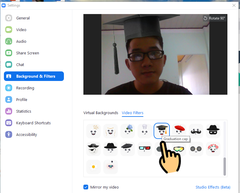This screenshot has width=240, height=193.
Task: Open the Video Filters tab
Action: click(133, 113)
